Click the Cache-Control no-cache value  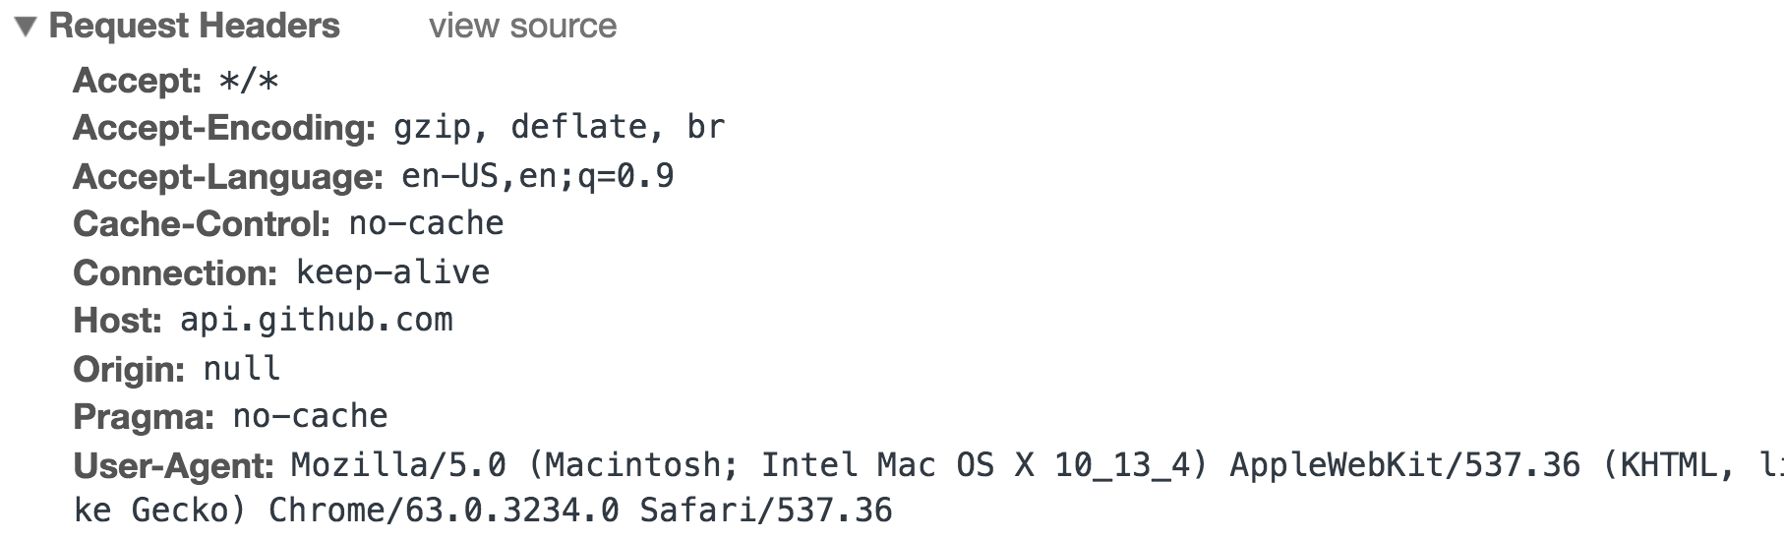[x=426, y=223]
